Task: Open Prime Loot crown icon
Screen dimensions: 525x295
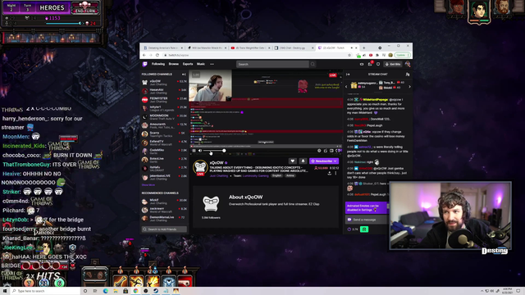Action: click(x=362, y=64)
